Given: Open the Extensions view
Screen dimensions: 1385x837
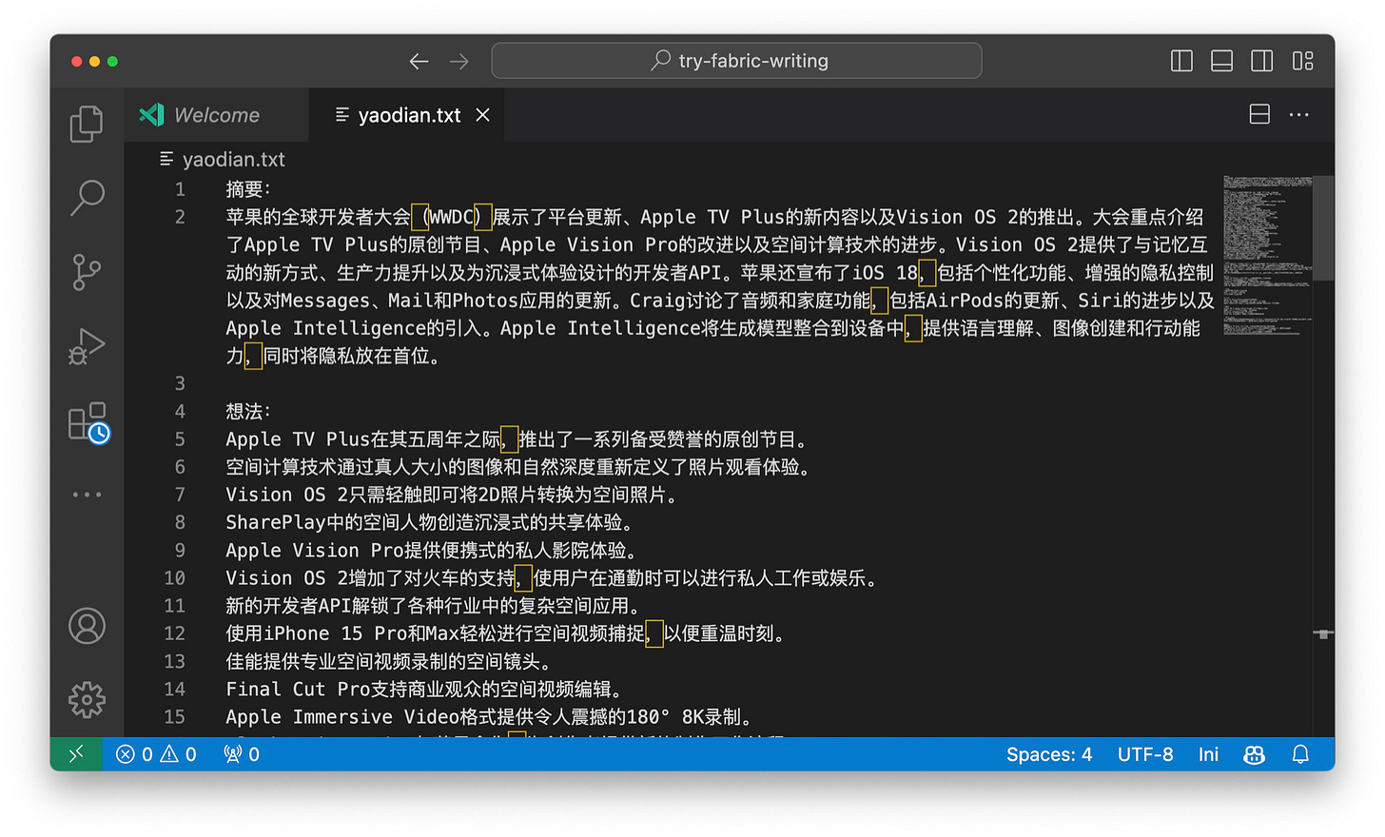Looking at the screenshot, I should (x=88, y=421).
